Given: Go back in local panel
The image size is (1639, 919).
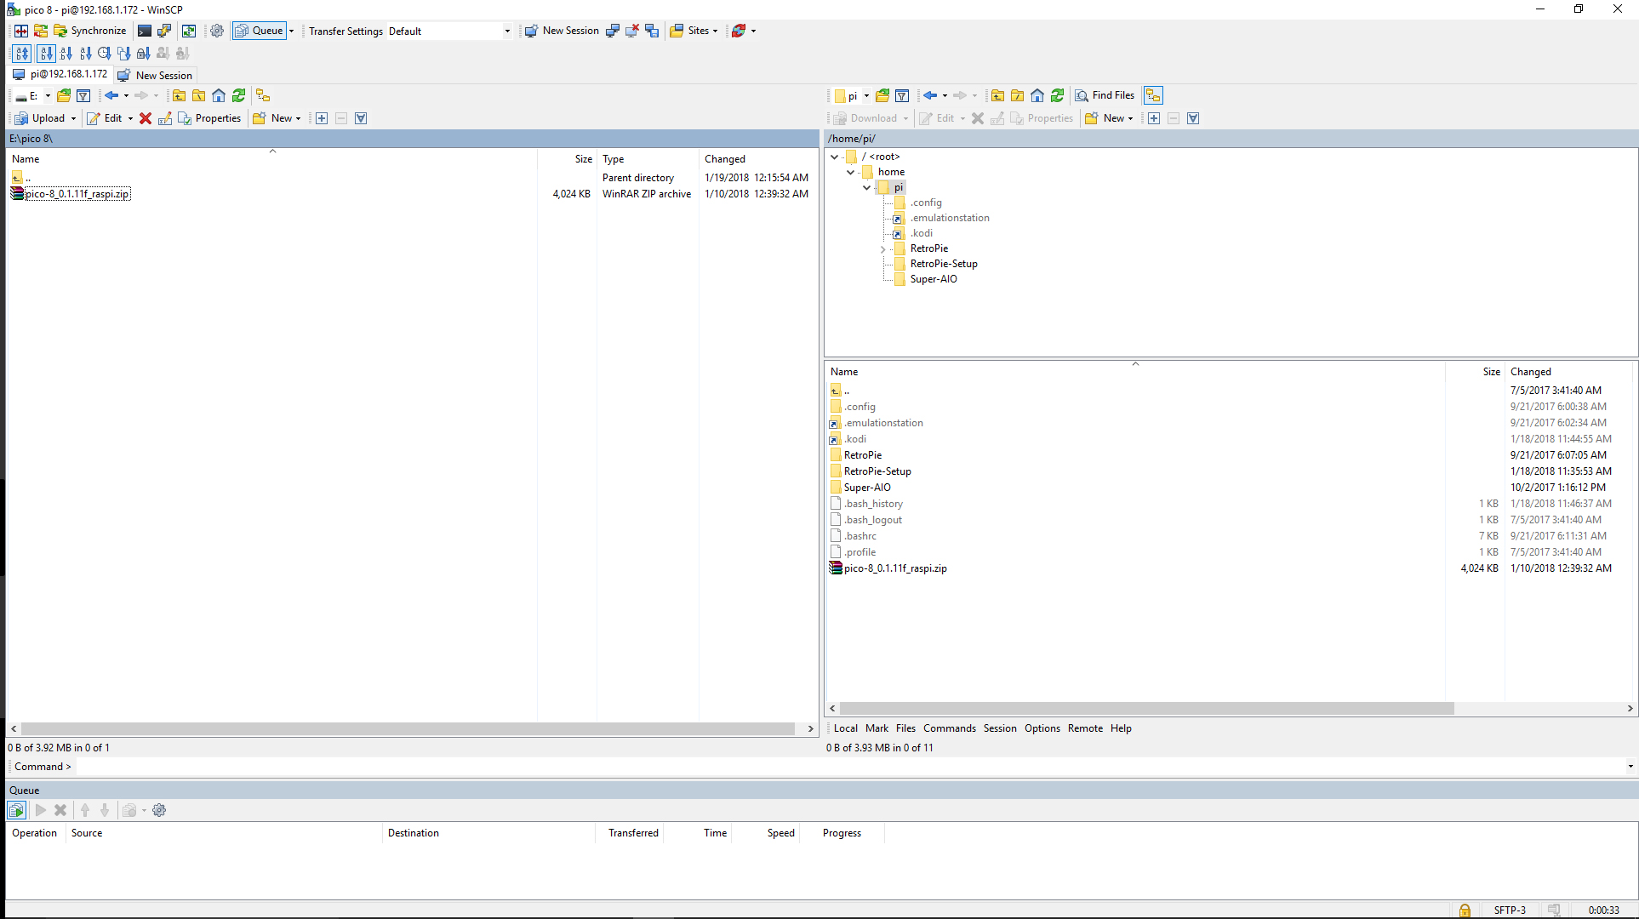Looking at the screenshot, I should 111,95.
